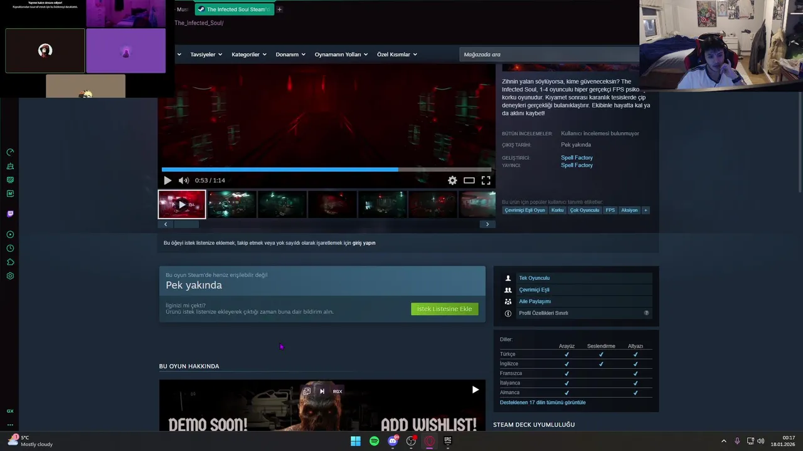Click the Almanca language row
Screen dimensions: 803x451
[x=576, y=393]
